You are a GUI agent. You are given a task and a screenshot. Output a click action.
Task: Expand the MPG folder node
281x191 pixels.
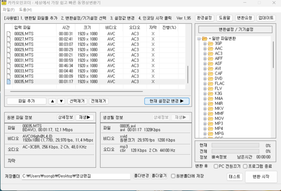pyautogui.click(x=205, y=134)
